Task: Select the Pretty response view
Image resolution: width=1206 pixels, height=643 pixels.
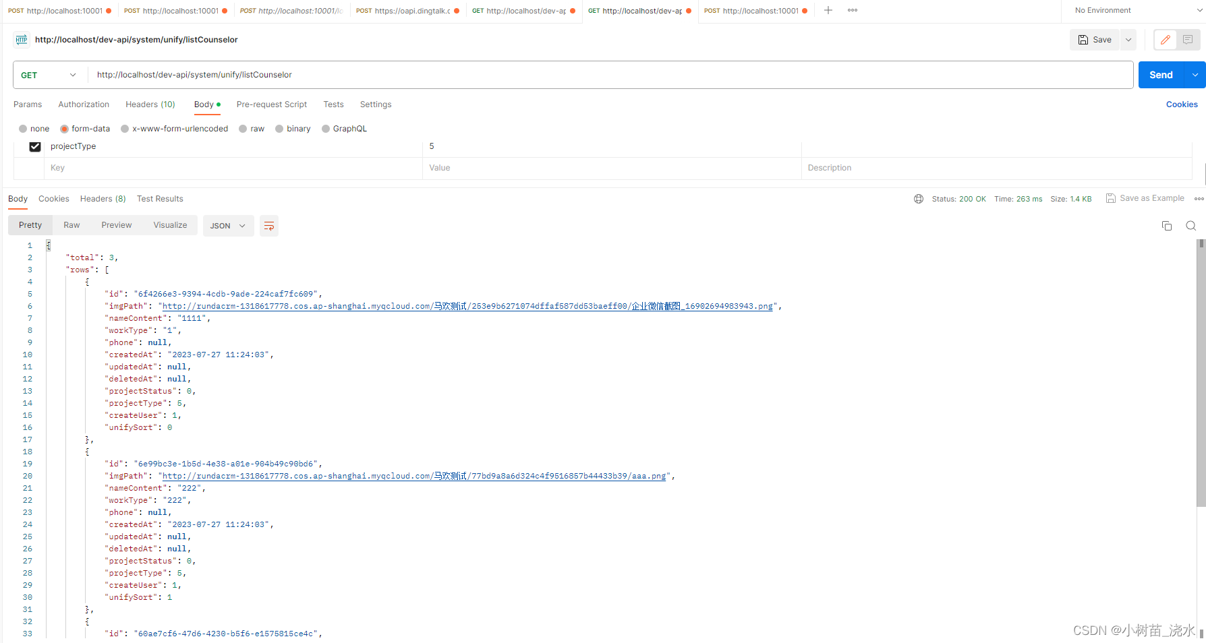Action: coord(30,225)
